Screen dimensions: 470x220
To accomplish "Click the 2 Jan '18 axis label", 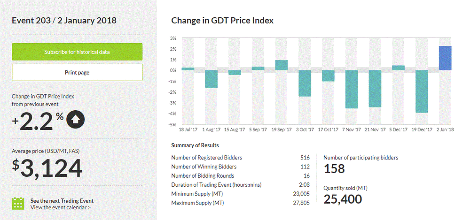I will (x=445, y=129).
